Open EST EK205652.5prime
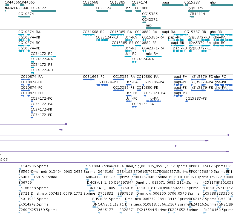 tap(183, 210)
